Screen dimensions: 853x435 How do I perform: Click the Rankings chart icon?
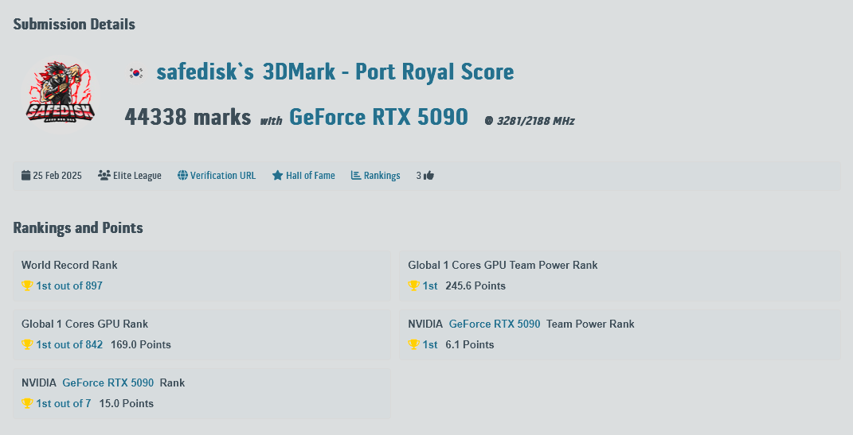(x=356, y=176)
